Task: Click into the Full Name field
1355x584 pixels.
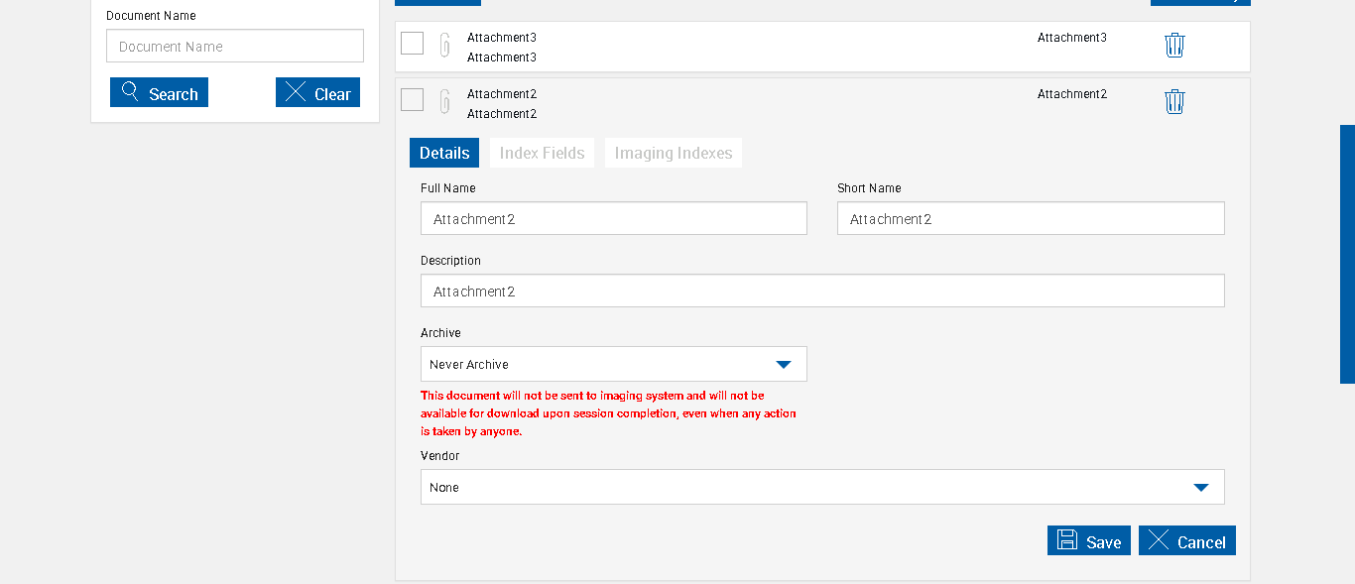Action: pos(613,219)
